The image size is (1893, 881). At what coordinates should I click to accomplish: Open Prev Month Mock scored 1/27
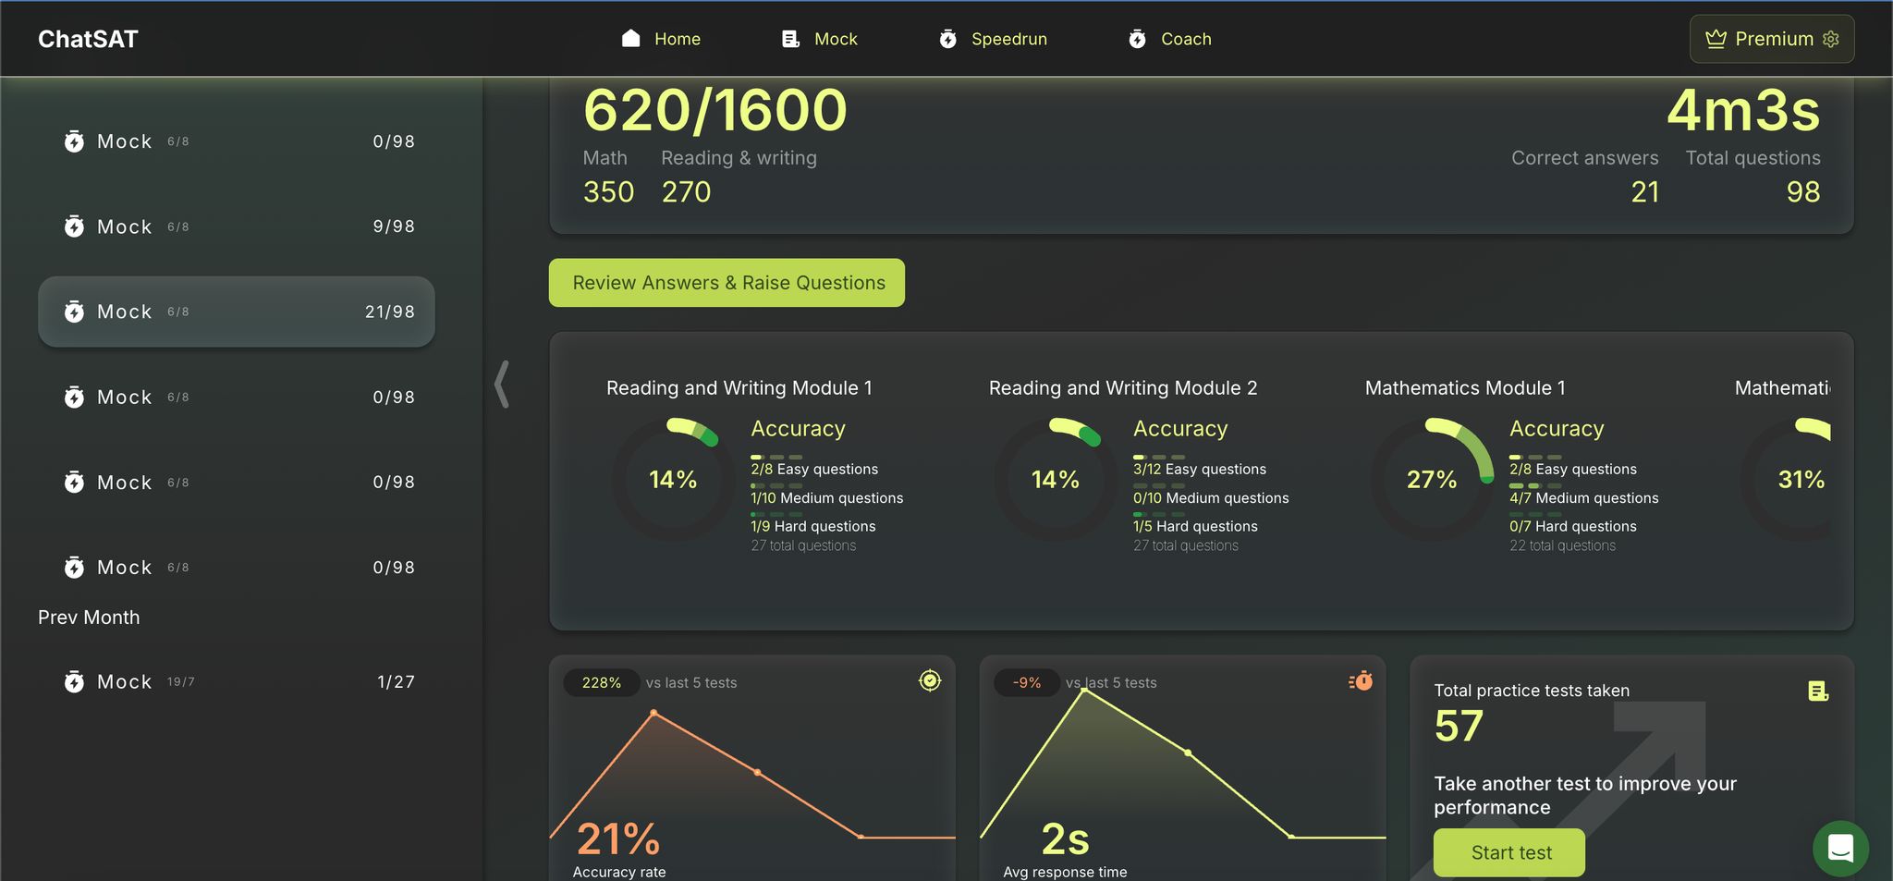point(237,682)
